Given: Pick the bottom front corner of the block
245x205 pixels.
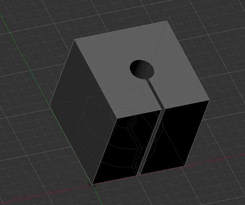Looking at the screenshot, I should tap(93, 184).
